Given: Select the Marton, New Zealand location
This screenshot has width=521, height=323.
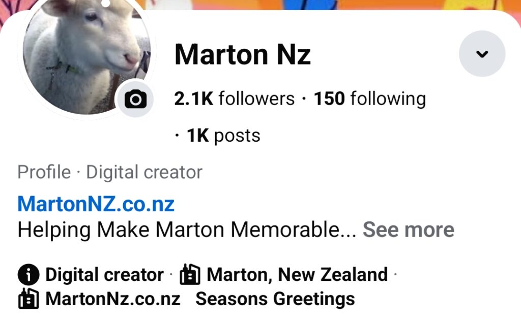Looking at the screenshot, I should [x=297, y=275].
